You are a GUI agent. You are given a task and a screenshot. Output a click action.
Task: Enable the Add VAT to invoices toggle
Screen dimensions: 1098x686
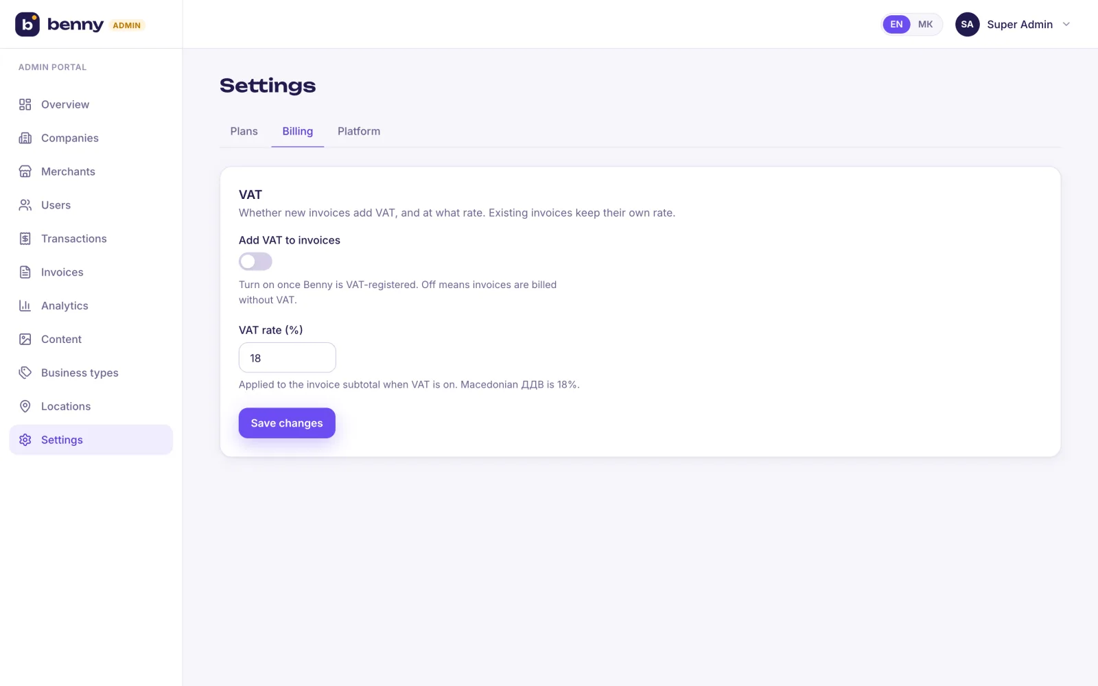coord(255,261)
